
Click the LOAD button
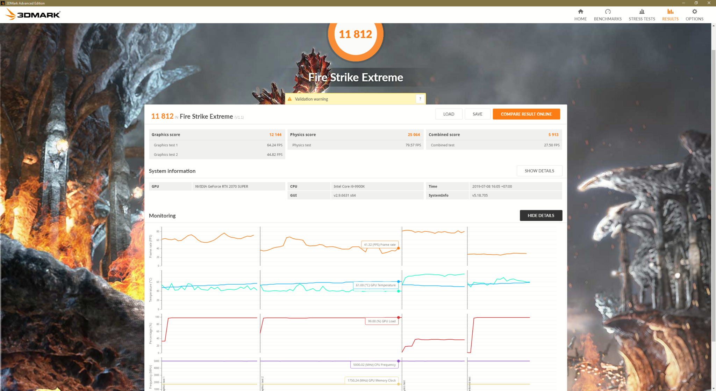[449, 114]
